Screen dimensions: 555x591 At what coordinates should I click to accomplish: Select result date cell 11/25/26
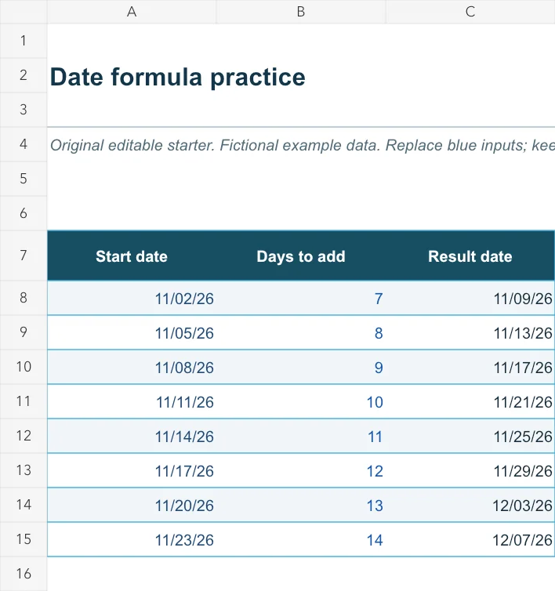pyautogui.click(x=470, y=436)
